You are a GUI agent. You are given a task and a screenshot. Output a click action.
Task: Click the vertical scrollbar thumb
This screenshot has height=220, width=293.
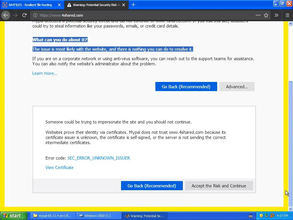(x=290, y=143)
